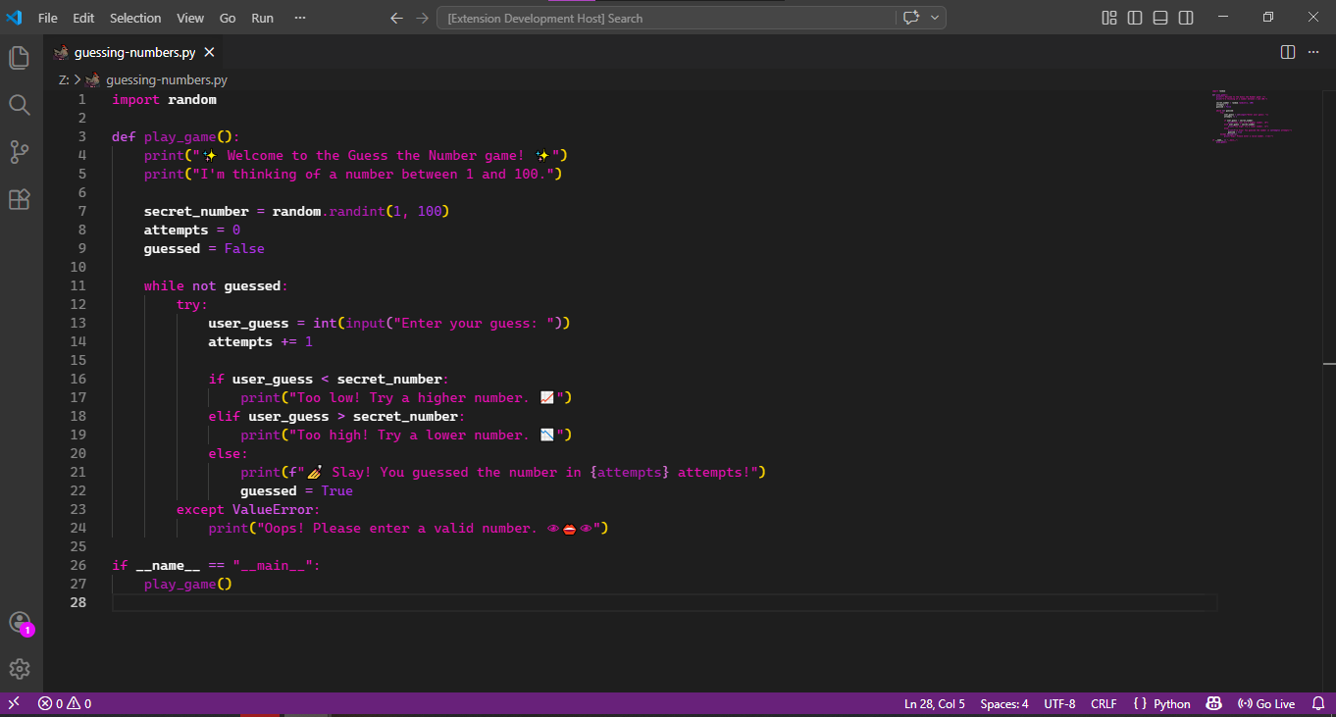Image resolution: width=1336 pixels, height=717 pixels.
Task: Open the Search view in activity bar
Action: click(x=20, y=105)
